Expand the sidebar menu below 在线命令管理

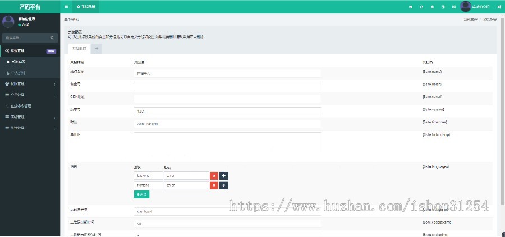pyautogui.click(x=30, y=117)
